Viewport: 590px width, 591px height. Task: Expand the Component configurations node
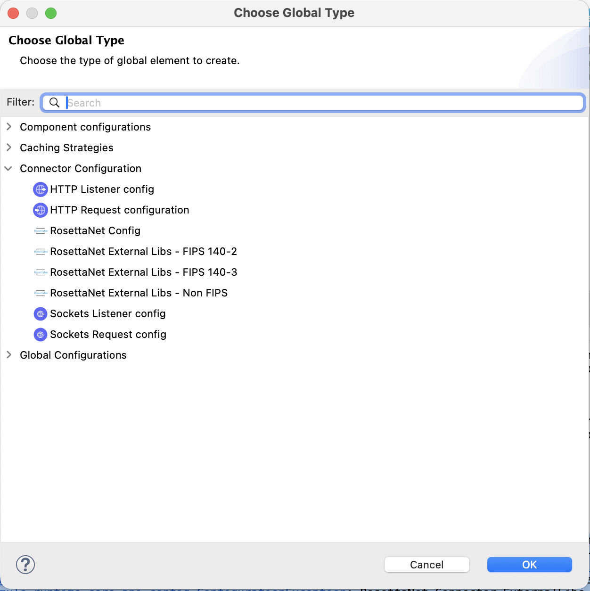coord(9,127)
